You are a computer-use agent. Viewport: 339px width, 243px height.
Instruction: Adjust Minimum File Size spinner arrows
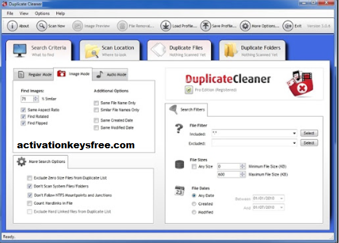[243, 166]
